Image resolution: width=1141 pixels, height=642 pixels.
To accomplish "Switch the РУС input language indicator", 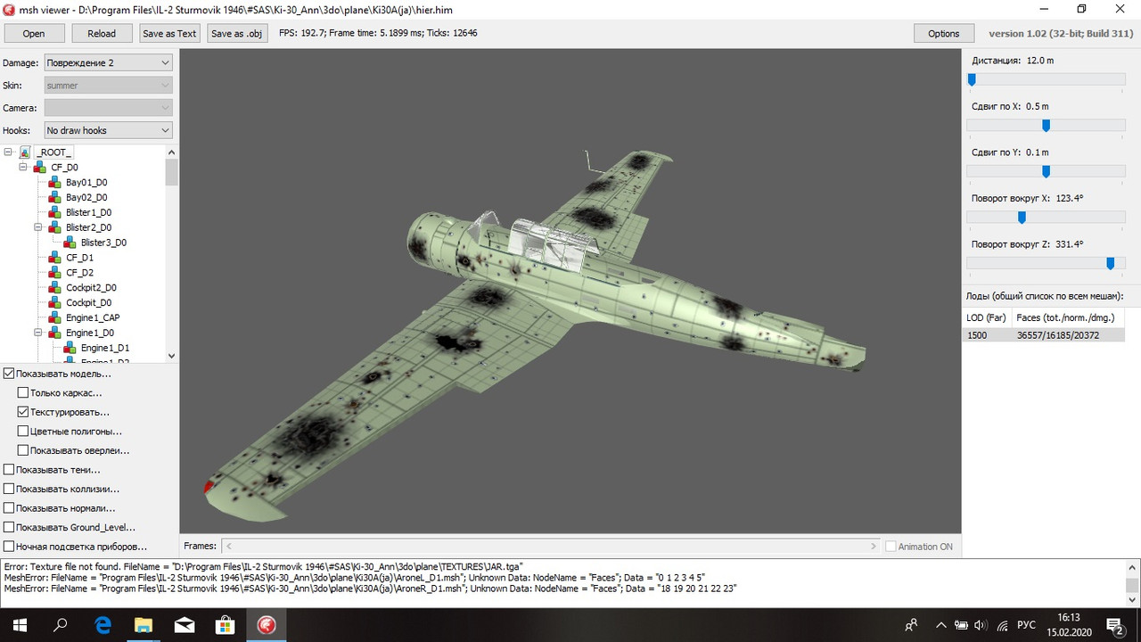I will pos(1027,625).
